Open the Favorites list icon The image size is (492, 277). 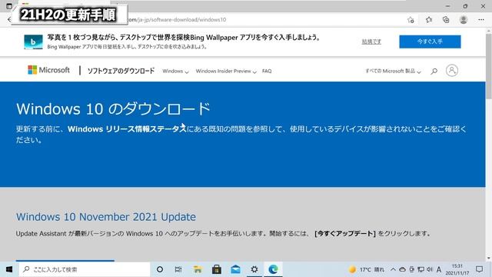[429, 20]
